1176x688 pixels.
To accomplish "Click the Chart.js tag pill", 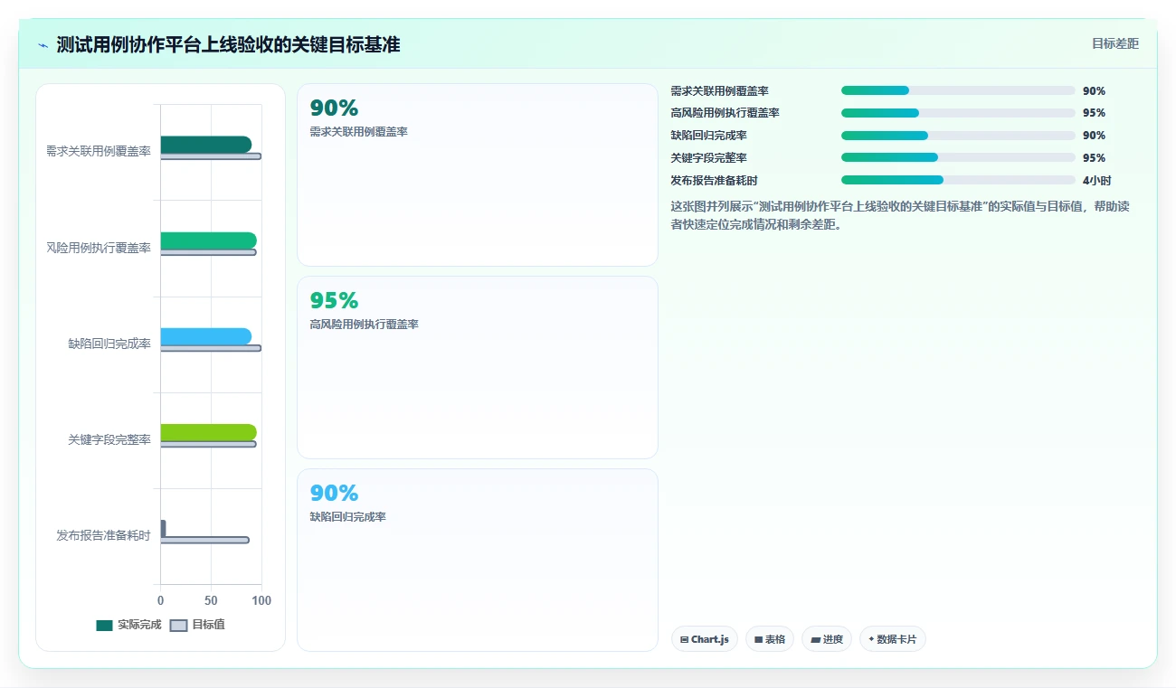I will 705,639.
